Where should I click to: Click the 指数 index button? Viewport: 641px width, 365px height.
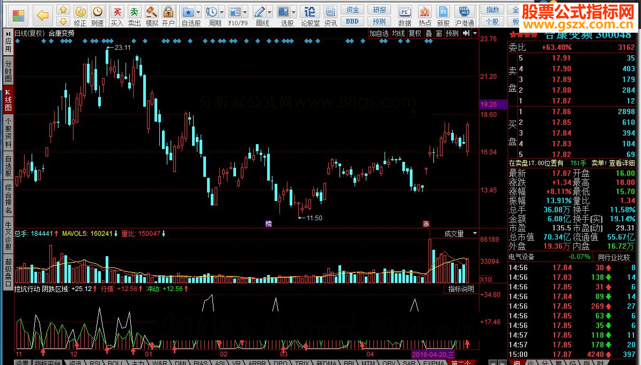tap(492, 10)
